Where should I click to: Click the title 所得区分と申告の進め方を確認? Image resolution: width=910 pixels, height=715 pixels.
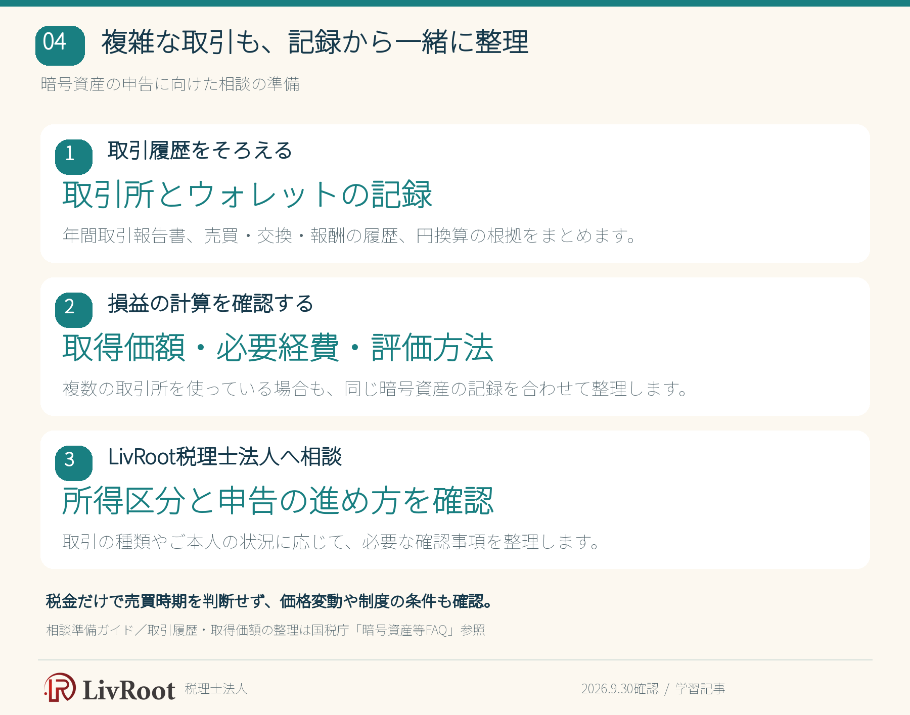pos(278,501)
